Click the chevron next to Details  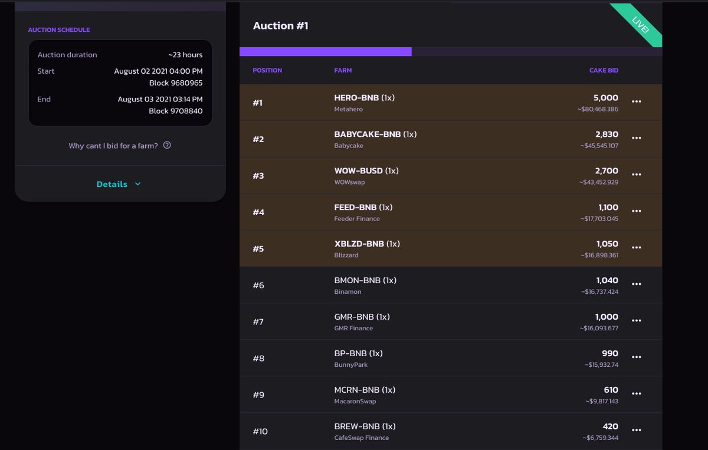137,184
